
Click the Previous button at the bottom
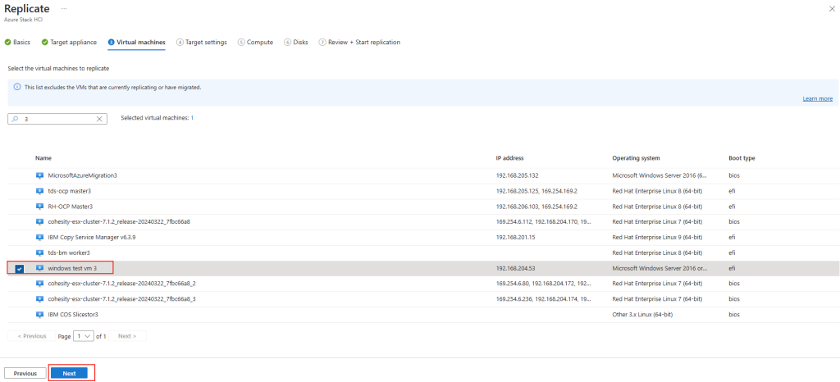coord(25,374)
